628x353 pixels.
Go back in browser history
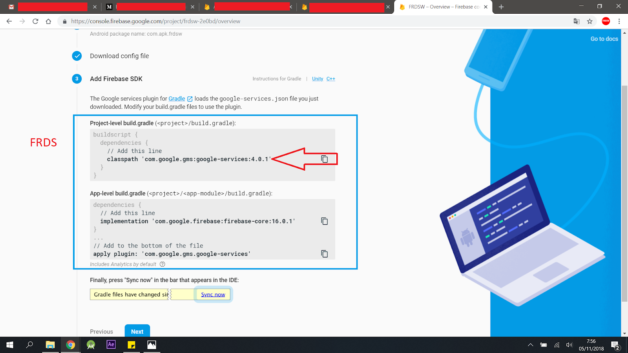pos(9,21)
